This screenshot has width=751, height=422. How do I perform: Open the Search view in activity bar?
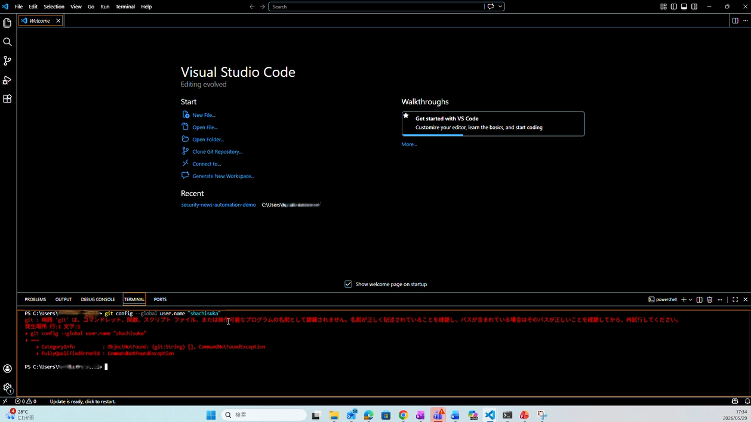pos(7,42)
